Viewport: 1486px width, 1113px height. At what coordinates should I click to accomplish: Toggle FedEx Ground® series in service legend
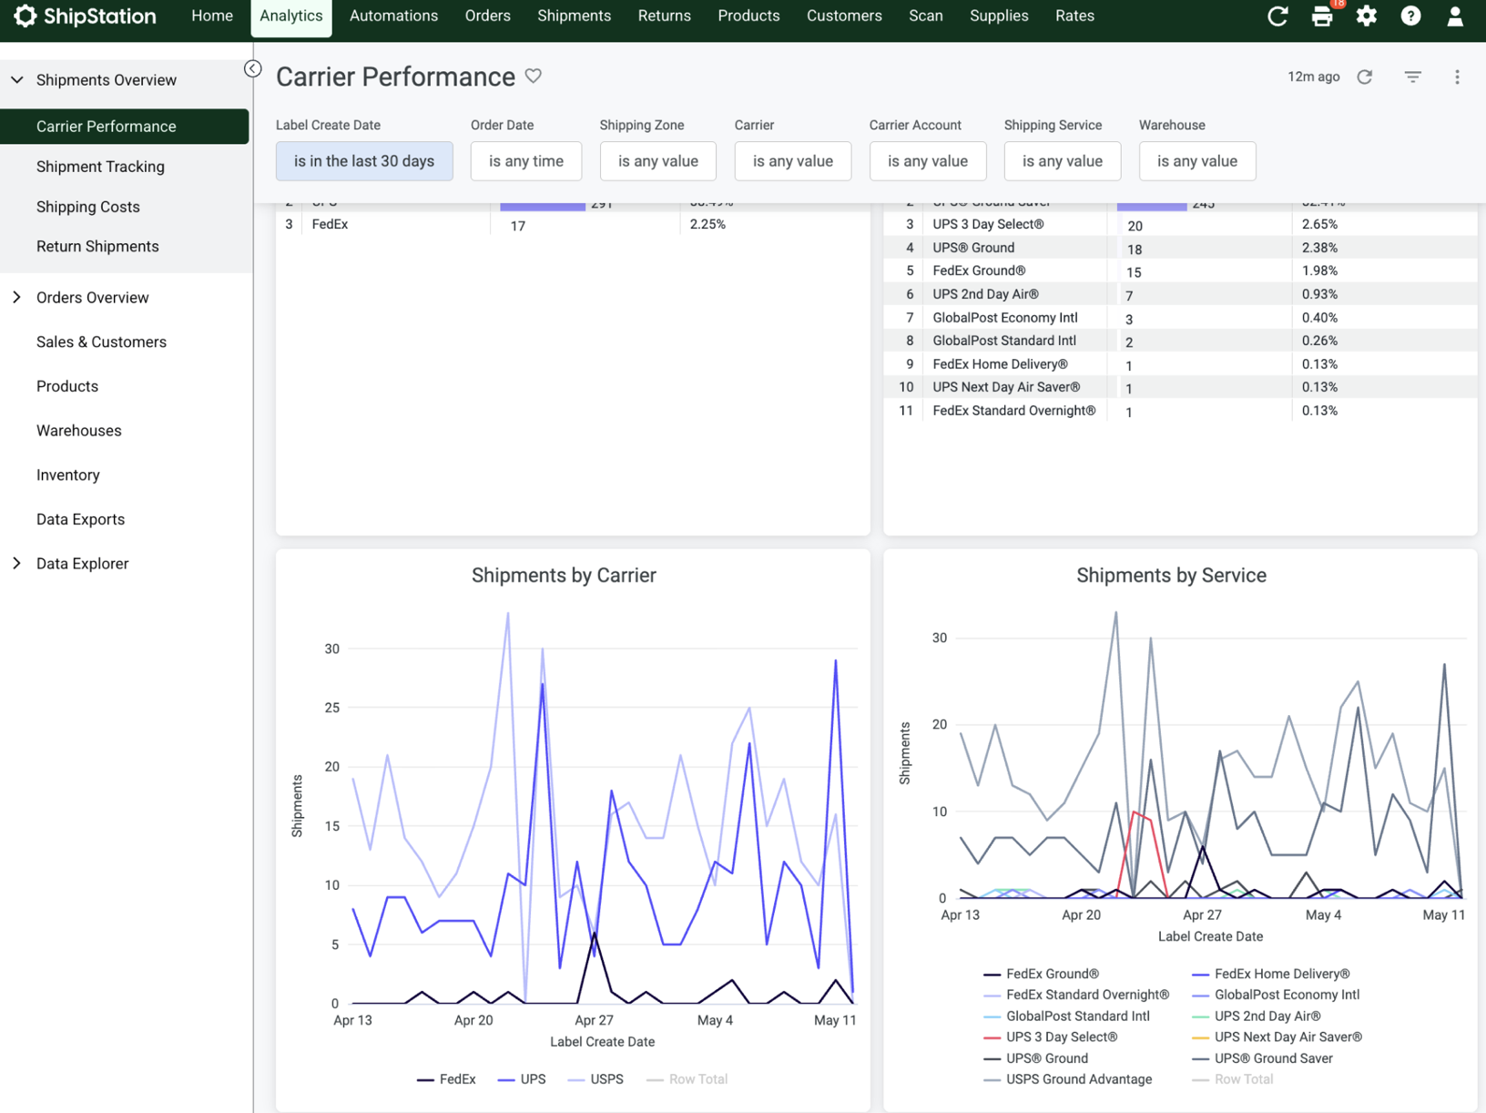[x=1042, y=974]
